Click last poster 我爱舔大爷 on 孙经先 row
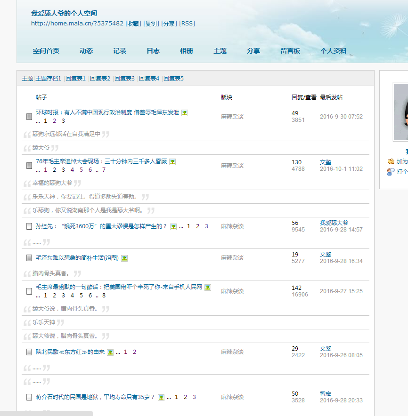The height and width of the screenshot is (416, 408). 334,223
